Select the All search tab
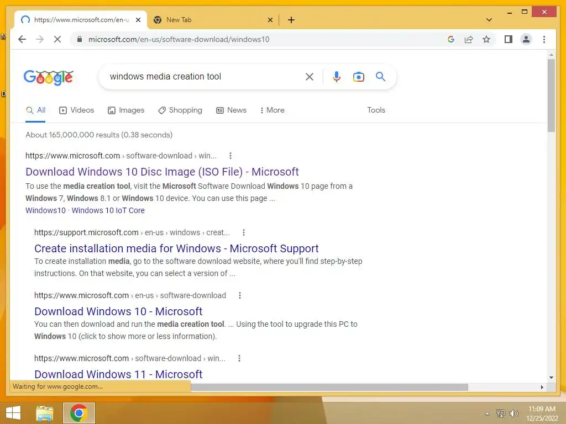The image size is (566, 424). tap(36, 110)
